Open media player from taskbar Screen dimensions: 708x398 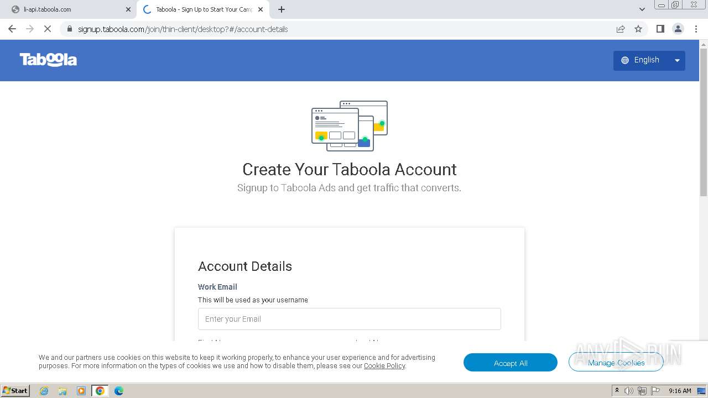pos(81,391)
